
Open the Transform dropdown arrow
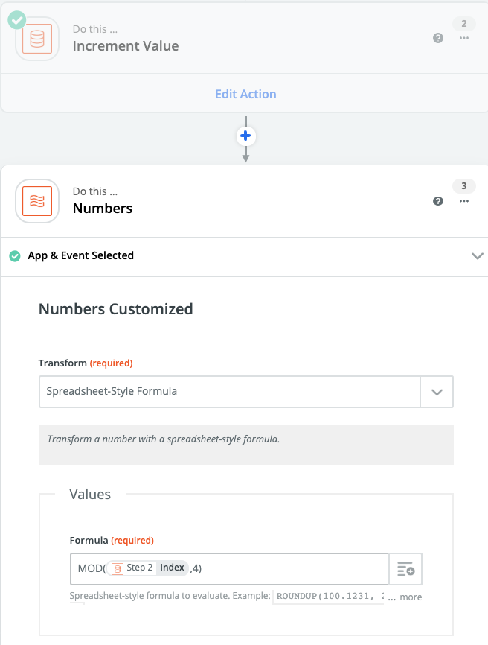click(x=437, y=391)
